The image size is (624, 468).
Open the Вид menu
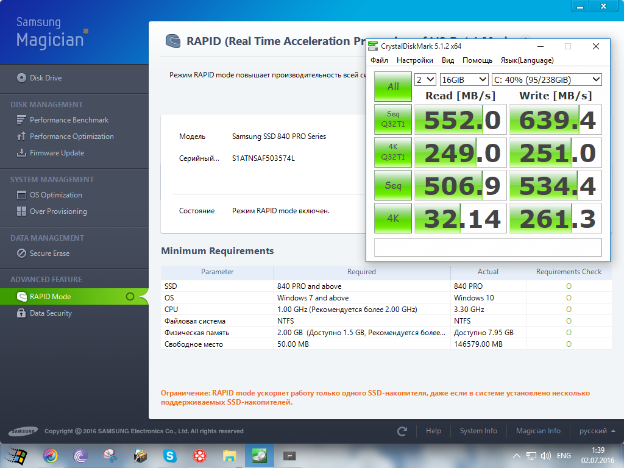[x=448, y=60]
